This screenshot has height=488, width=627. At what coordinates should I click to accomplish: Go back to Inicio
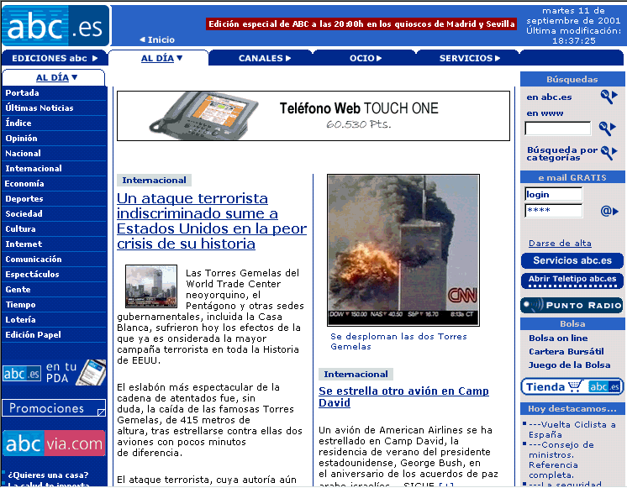(x=157, y=39)
